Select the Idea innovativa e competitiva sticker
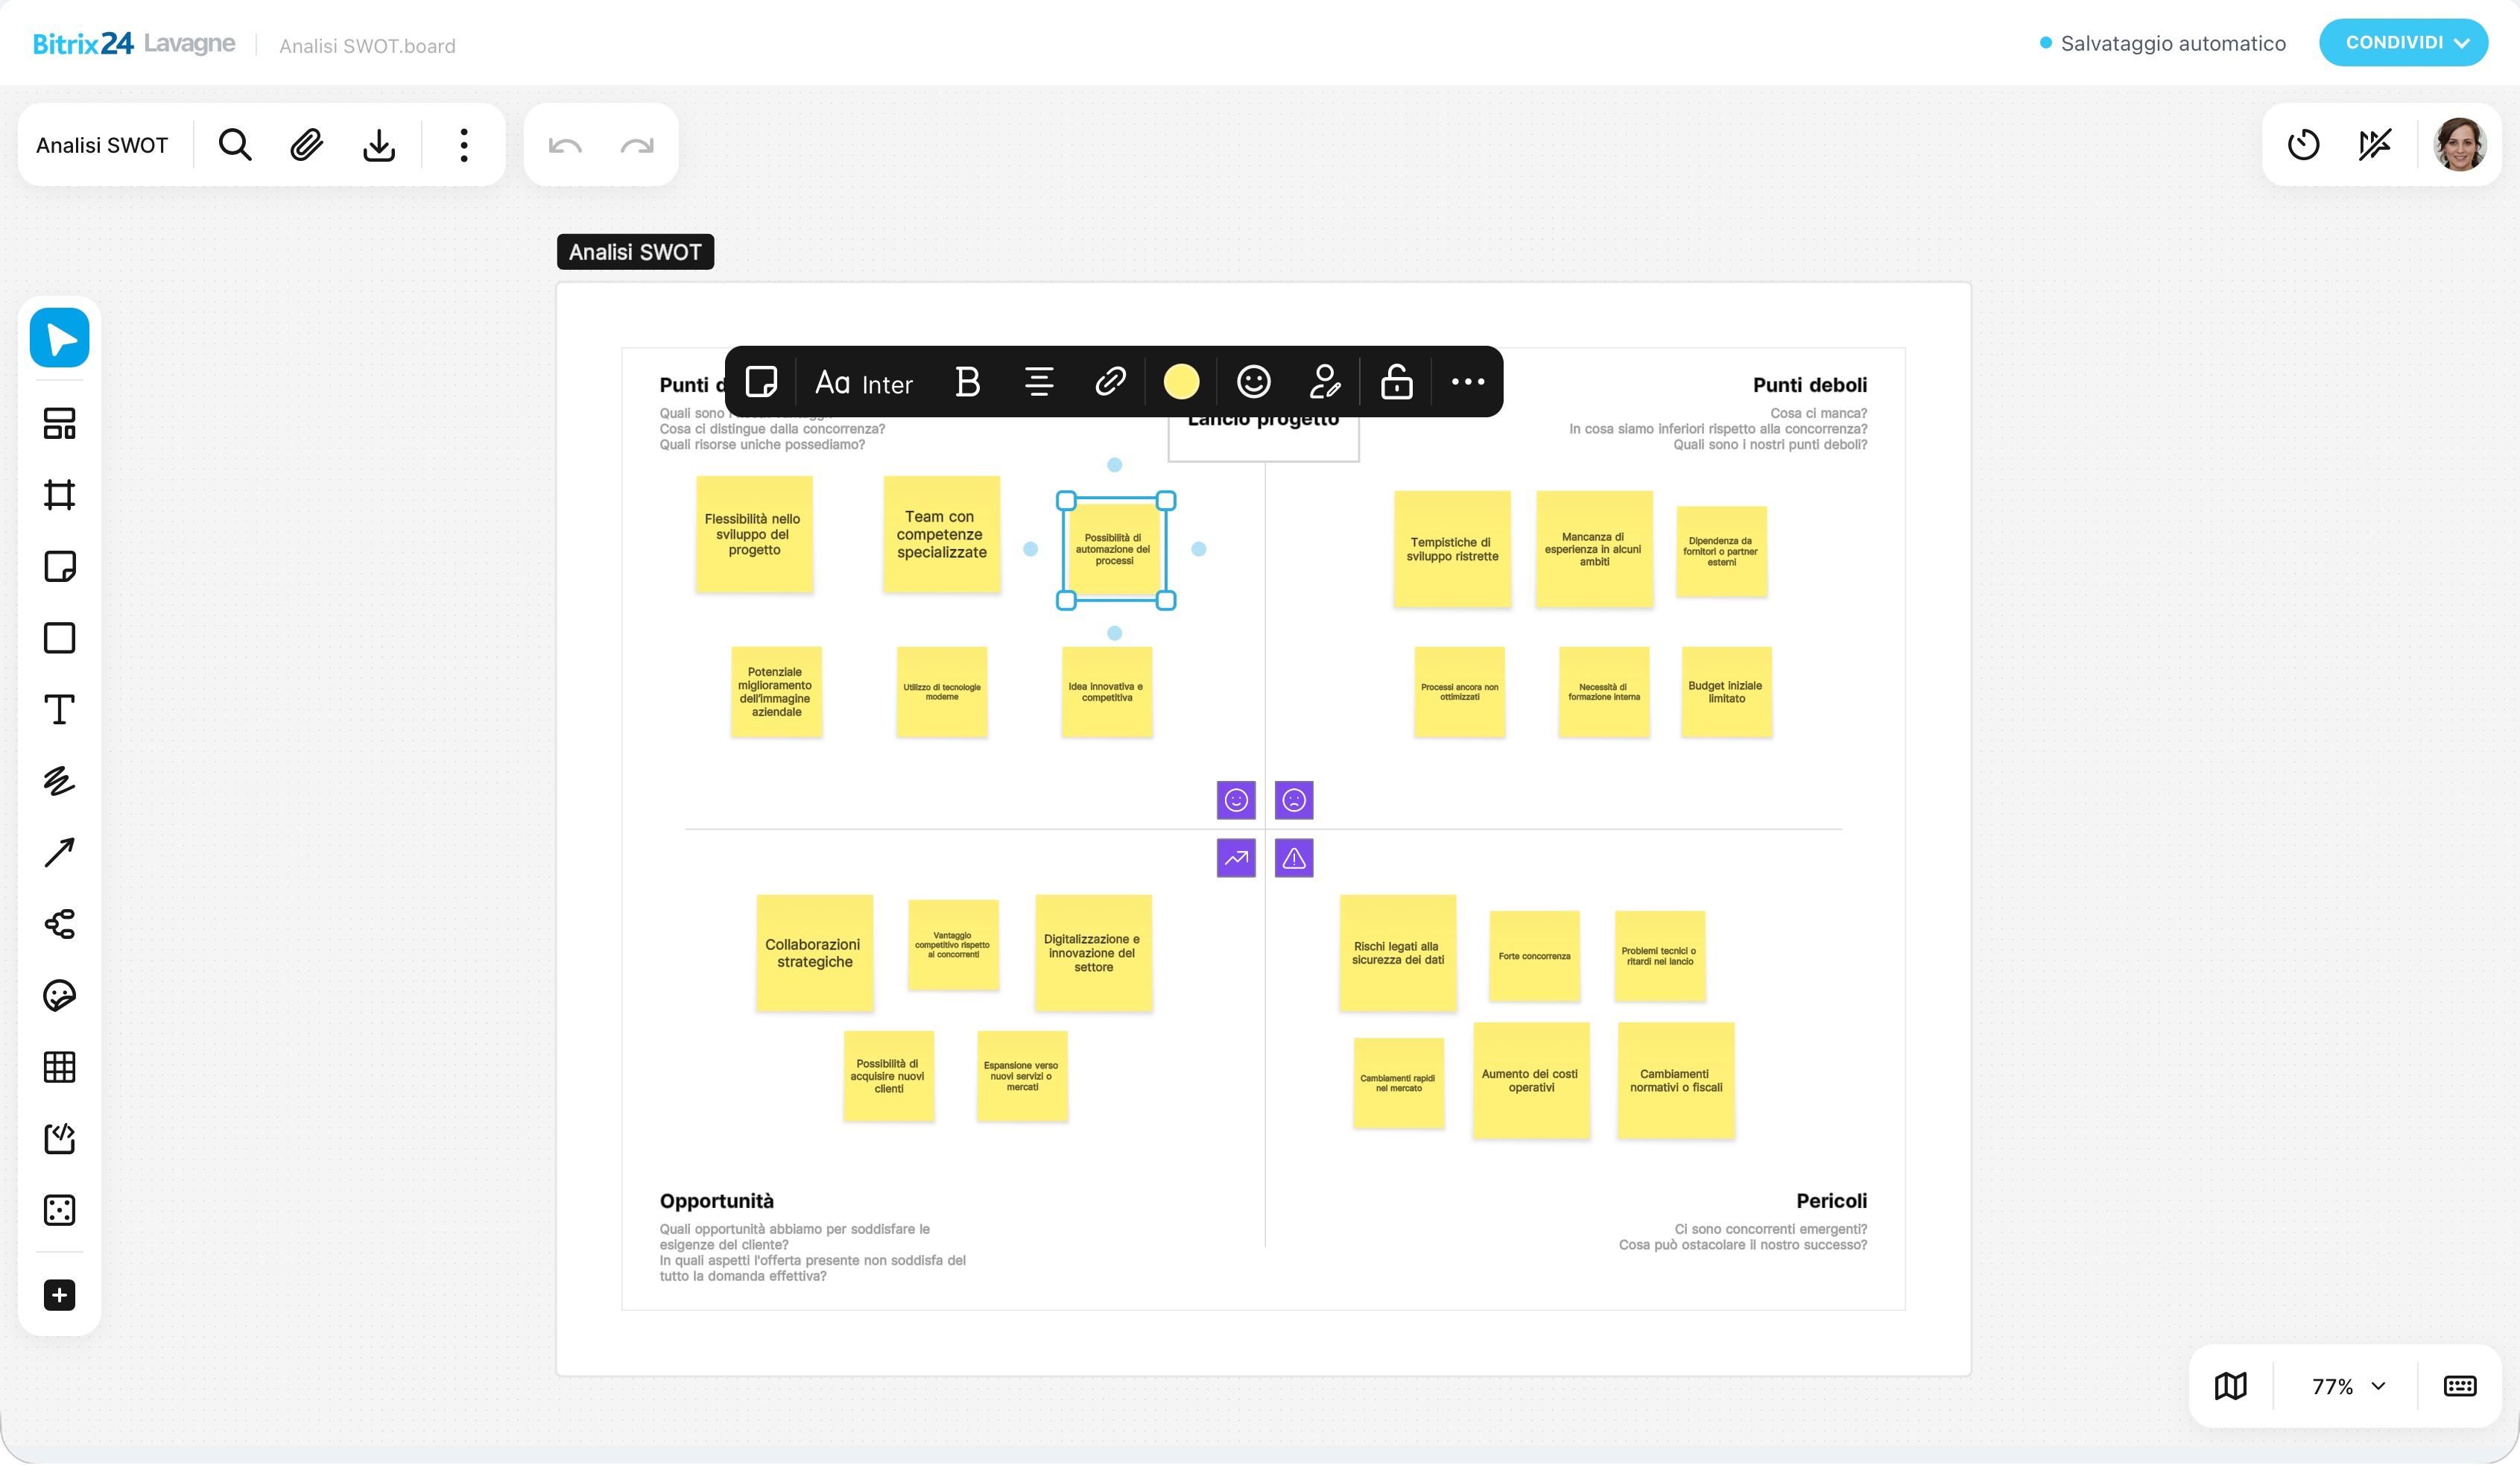Image resolution: width=2520 pixels, height=1465 pixels. coord(1106,692)
